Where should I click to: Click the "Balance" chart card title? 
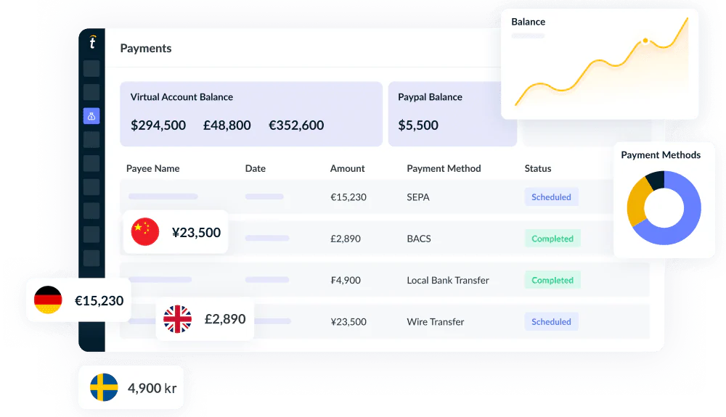(528, 22)
